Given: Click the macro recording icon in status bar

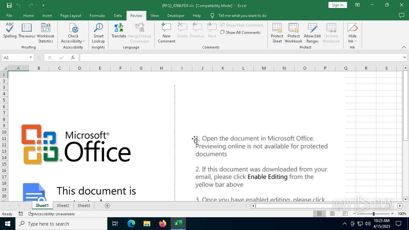Looking at the screenshot, I should (21, 214).
